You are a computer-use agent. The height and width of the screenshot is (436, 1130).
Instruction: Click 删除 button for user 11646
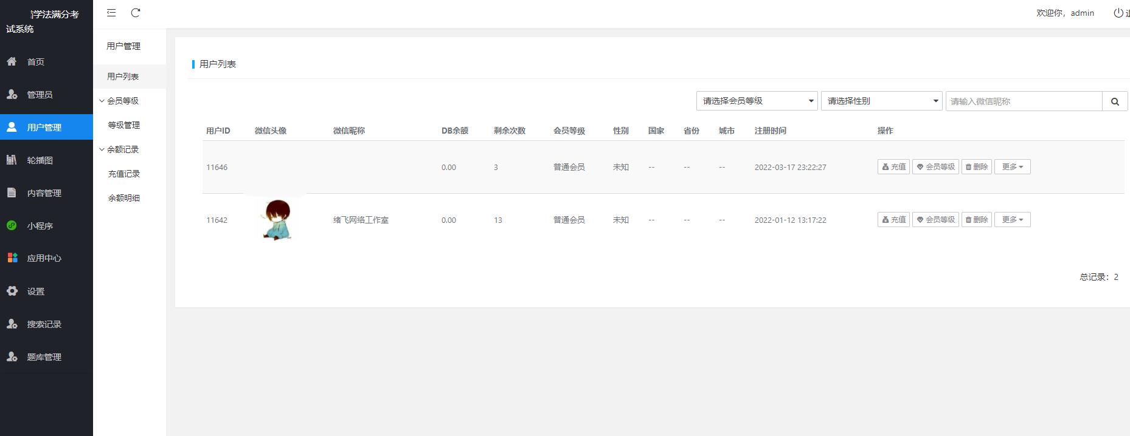[x=977, y=167]
